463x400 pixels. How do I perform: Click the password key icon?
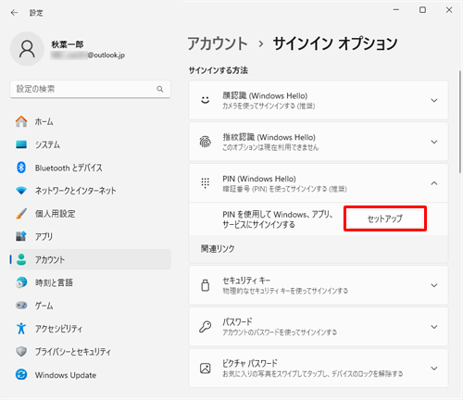pyautogui.click(x=206, y=327)
